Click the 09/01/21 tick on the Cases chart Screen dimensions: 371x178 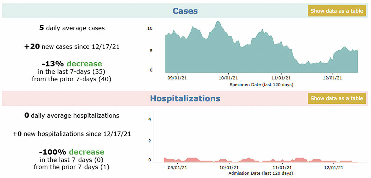point(177,78)
